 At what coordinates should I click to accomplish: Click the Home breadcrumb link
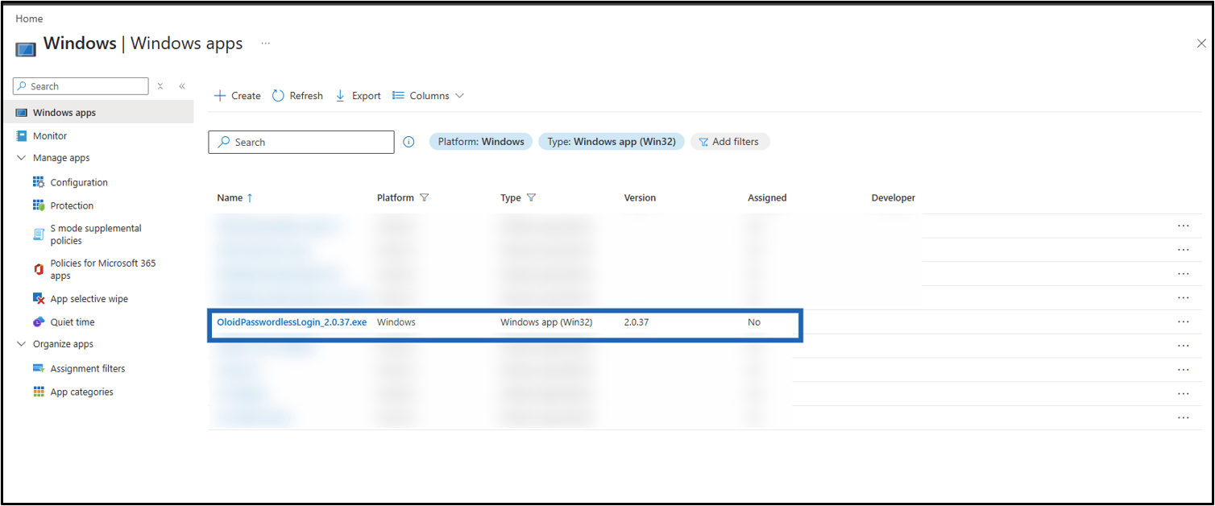(29, 19)
